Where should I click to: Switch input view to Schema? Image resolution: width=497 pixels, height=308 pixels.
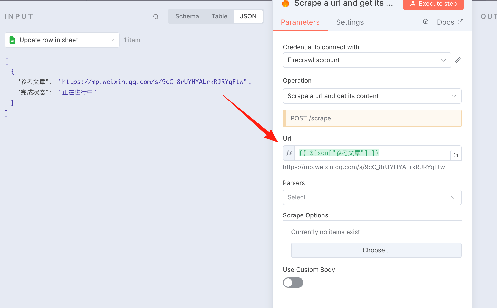pos(187,16)
